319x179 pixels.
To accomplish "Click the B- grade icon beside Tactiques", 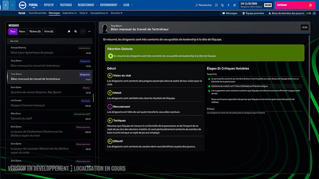I will (x=110, y=121).
